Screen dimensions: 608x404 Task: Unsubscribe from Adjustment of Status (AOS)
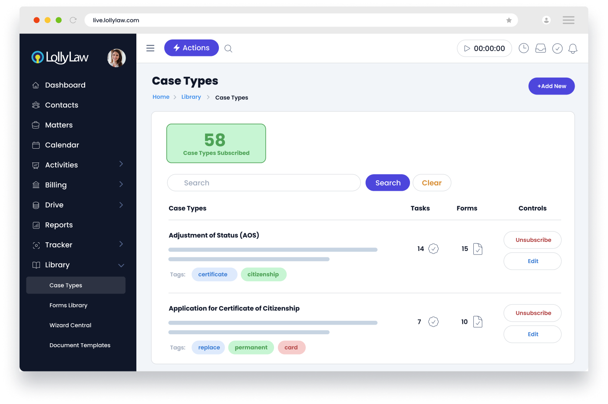[x=532, y=240]
